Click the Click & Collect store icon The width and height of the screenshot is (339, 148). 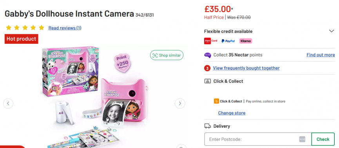(207, 81)
